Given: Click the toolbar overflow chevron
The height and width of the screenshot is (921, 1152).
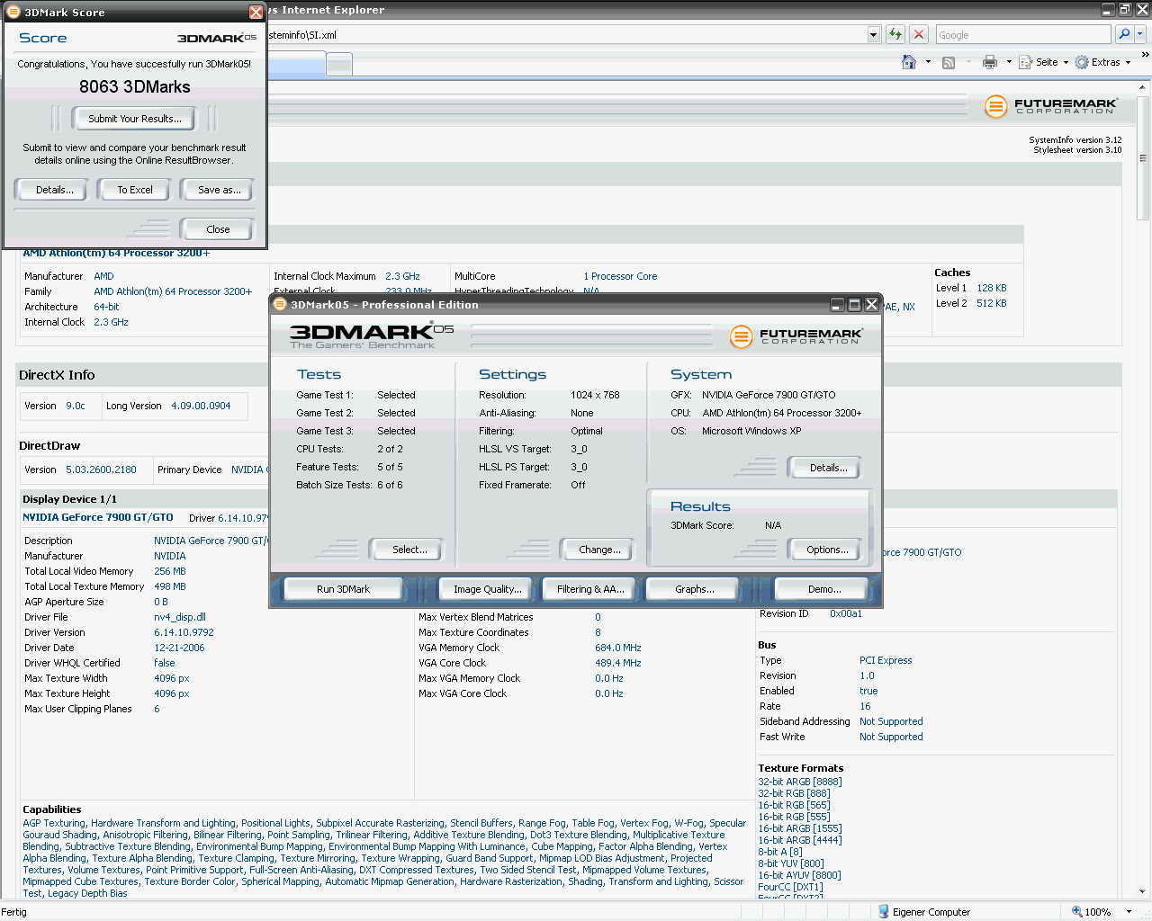Looking at the screenshot, I should pyautogui.click(x=1145, y=55).
